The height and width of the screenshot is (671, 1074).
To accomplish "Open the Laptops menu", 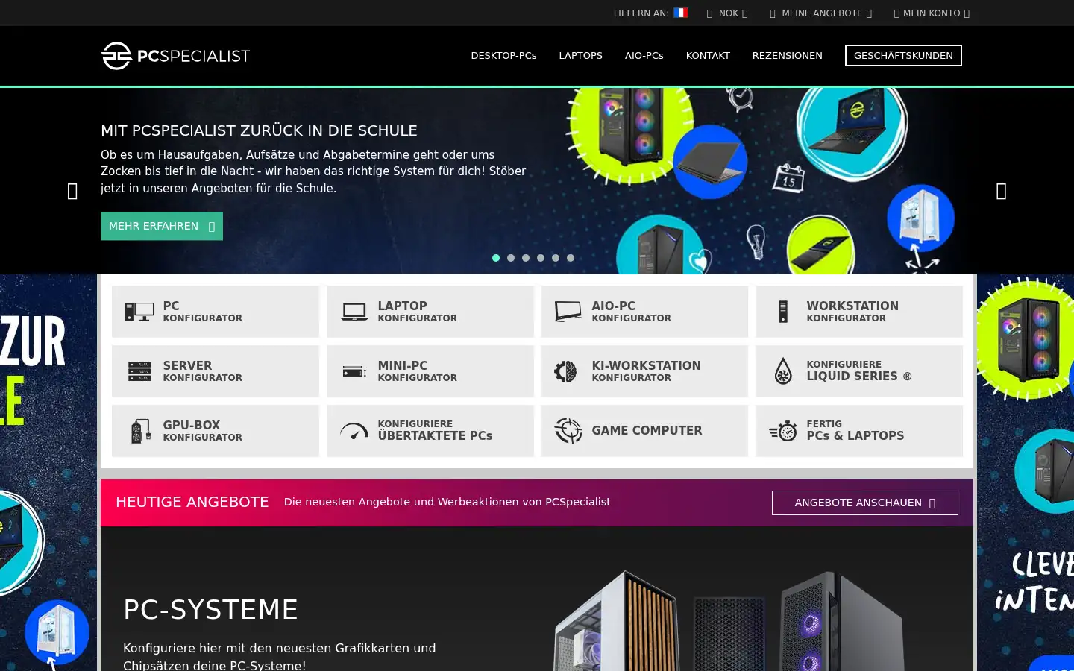I will point(581,56).
